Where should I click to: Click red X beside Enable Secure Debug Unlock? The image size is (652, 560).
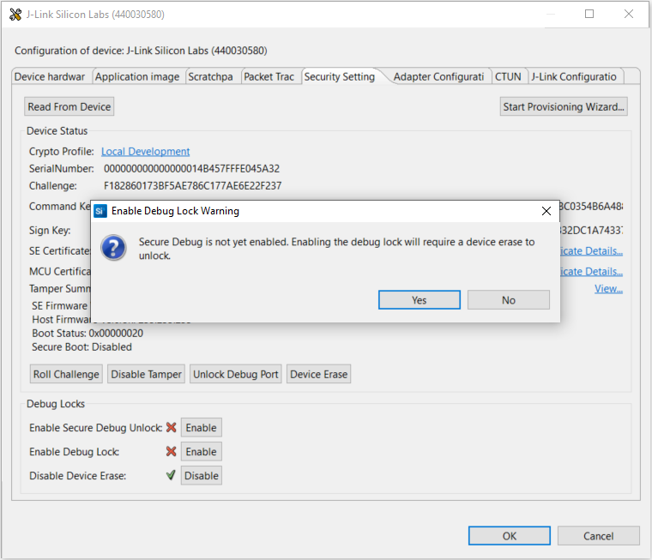click(171, 428)
